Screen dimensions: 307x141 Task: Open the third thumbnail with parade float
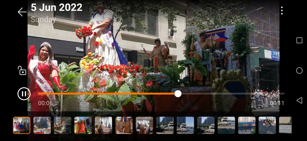[x=62, y=125]
